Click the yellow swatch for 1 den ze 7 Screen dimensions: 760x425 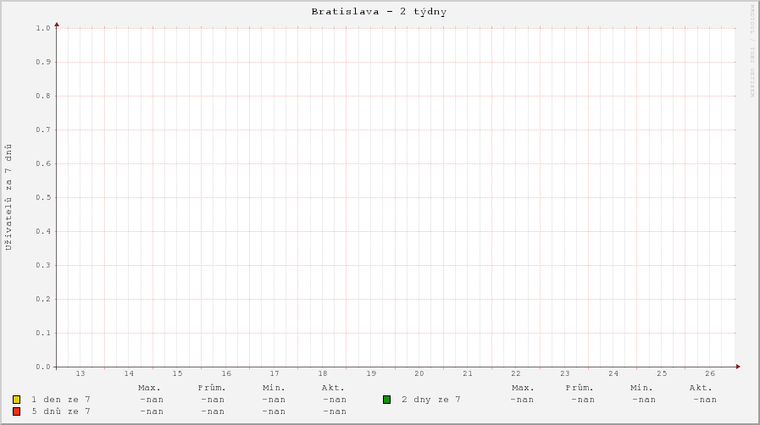pos(17,400)
